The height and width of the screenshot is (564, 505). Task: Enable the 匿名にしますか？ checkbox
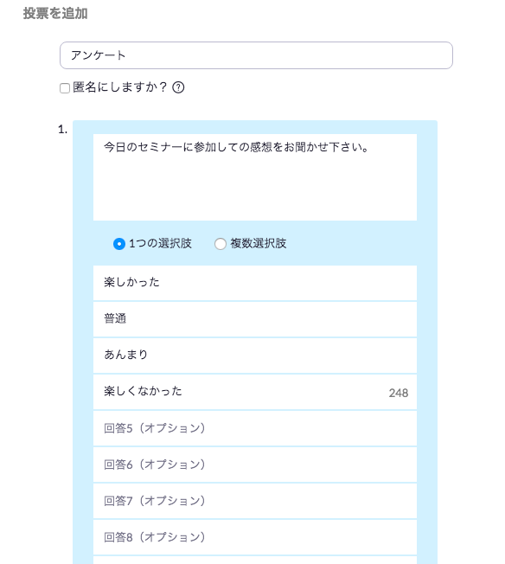point(65,88)
